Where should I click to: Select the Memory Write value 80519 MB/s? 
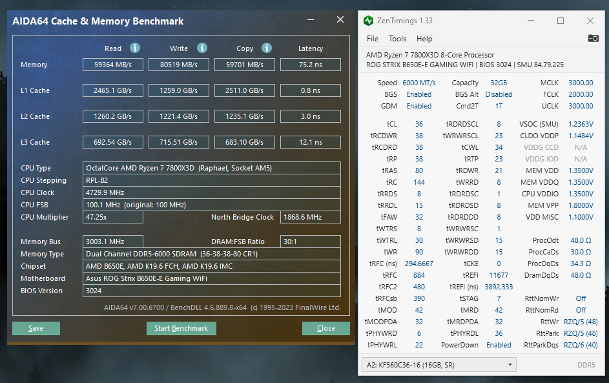pyautogui.click(x=179, y=65)
